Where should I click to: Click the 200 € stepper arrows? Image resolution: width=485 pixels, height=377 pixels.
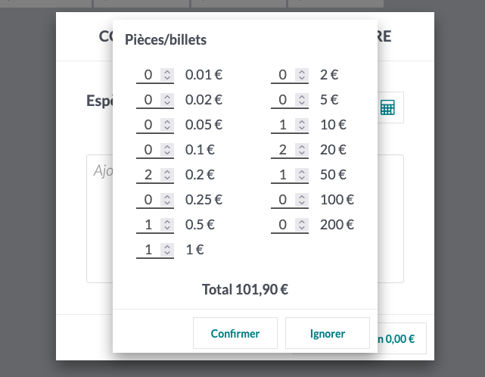tap(302, 225)
